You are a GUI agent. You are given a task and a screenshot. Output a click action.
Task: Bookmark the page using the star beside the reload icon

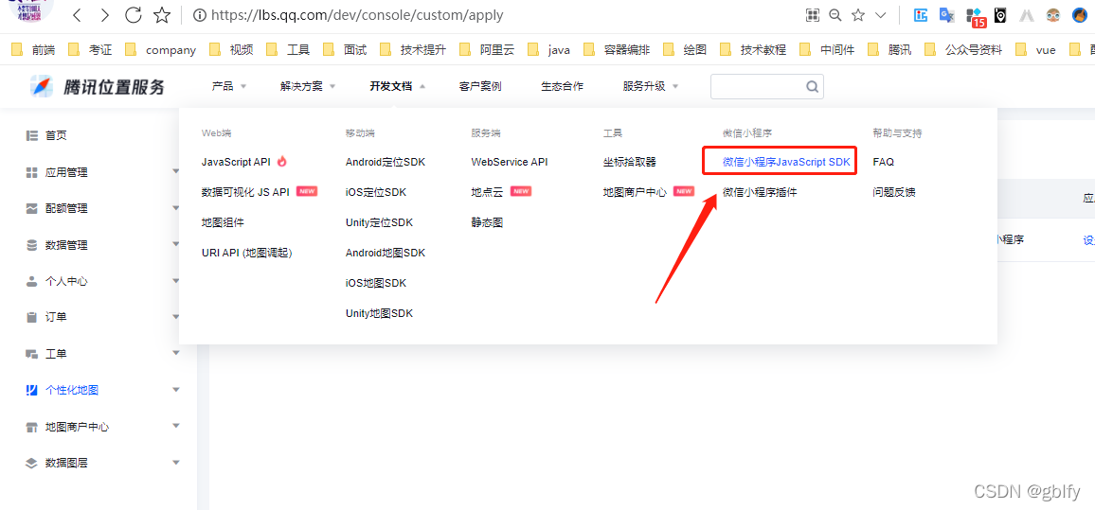pyautogui.click(x=161, y=14)
